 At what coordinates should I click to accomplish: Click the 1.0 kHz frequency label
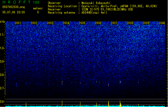tap(2, 48)
